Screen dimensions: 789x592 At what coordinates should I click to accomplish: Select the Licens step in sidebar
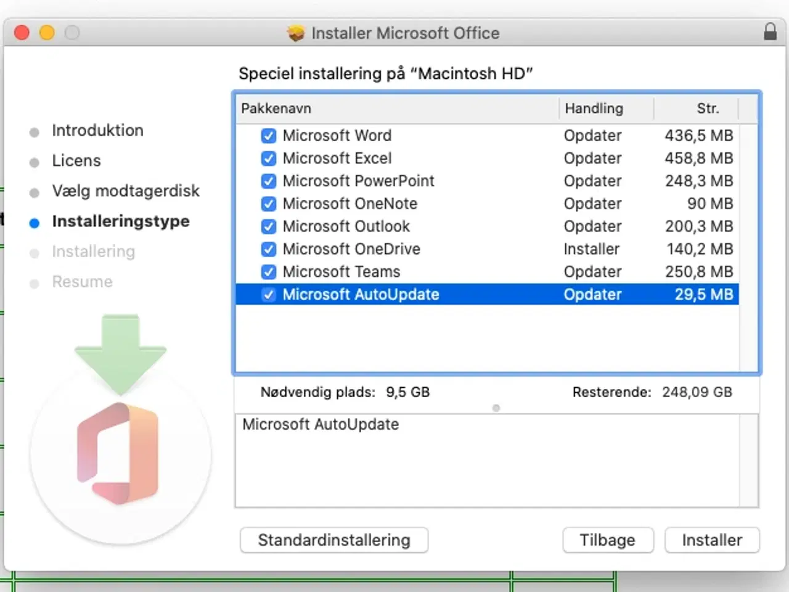point(76,161)
